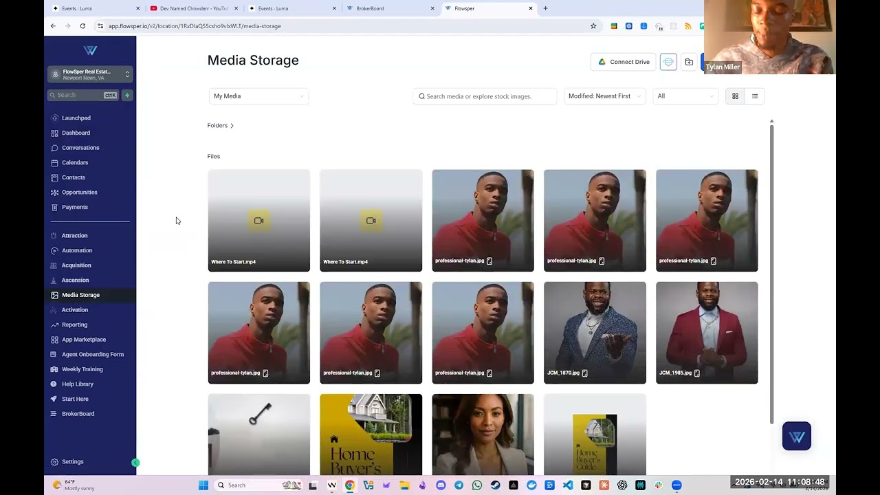880x495 pixels.
Task: Click the Reporting sidebar icon
Action: click(x=54, y=324)
